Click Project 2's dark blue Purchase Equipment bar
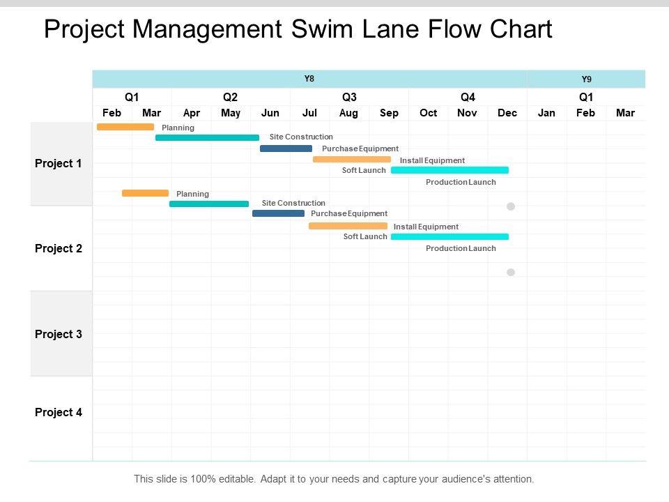The height and width of the screenshot is (502, 669). pos(278,213)
